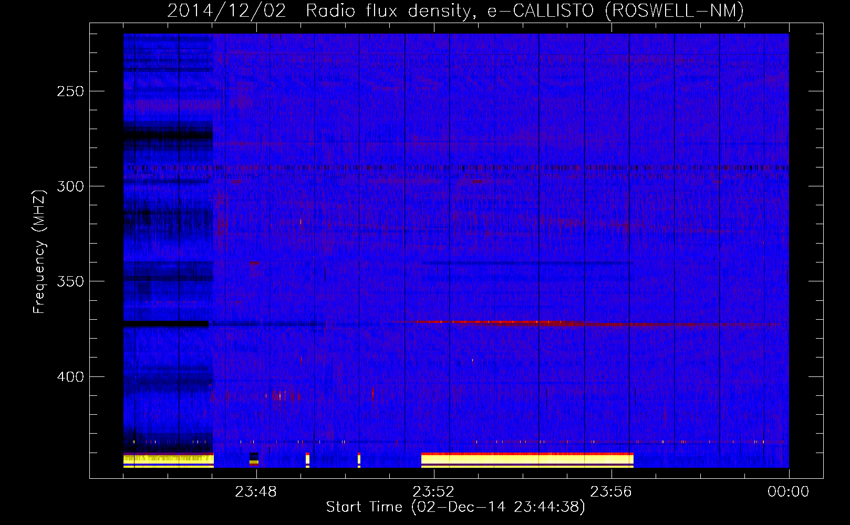
Task: Click the 350 frequency tick label
Action: pyautogui.click(x=70, y=281)
